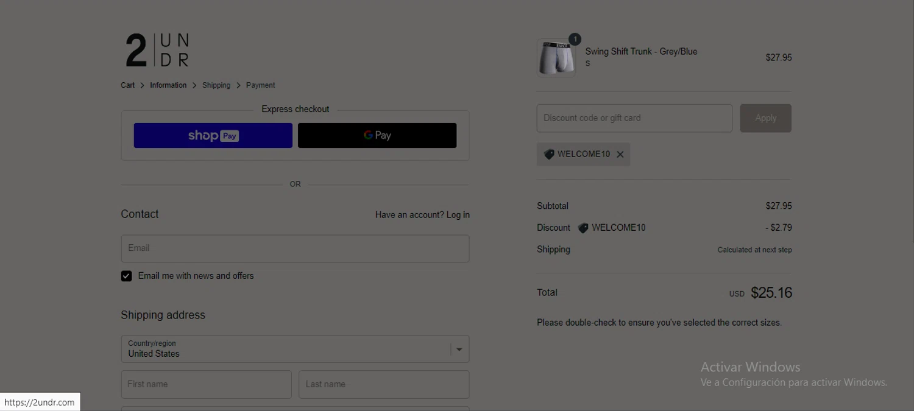Click the Express checkout heading
914x411 pixels.
point(295,110)
